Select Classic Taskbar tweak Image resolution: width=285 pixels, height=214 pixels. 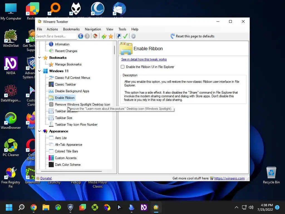[x=65, y=84]
